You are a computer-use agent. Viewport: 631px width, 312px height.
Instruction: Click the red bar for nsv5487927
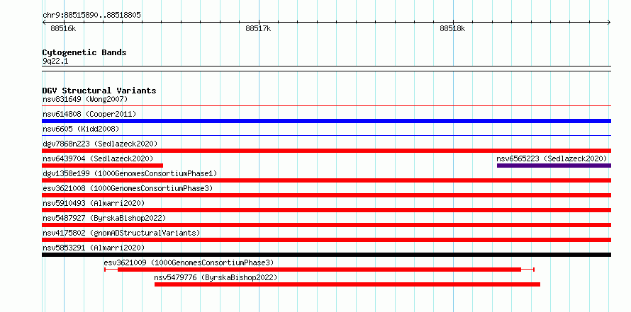pyautogui.click(x=327, y=225)
